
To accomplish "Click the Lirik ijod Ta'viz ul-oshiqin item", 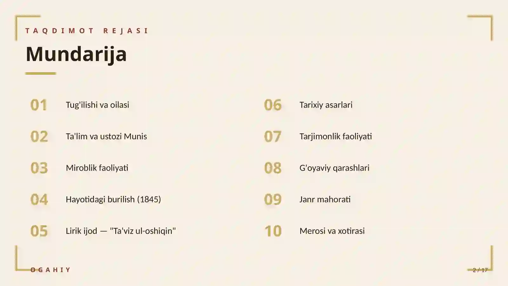I will click(121, 231).
